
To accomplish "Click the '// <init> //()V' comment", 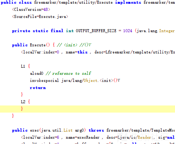I will click(74, 45).
